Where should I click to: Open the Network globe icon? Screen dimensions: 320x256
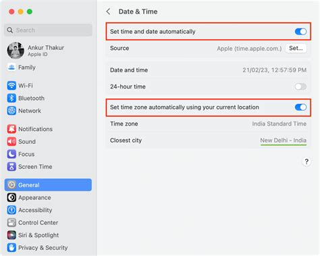(11, 111)
